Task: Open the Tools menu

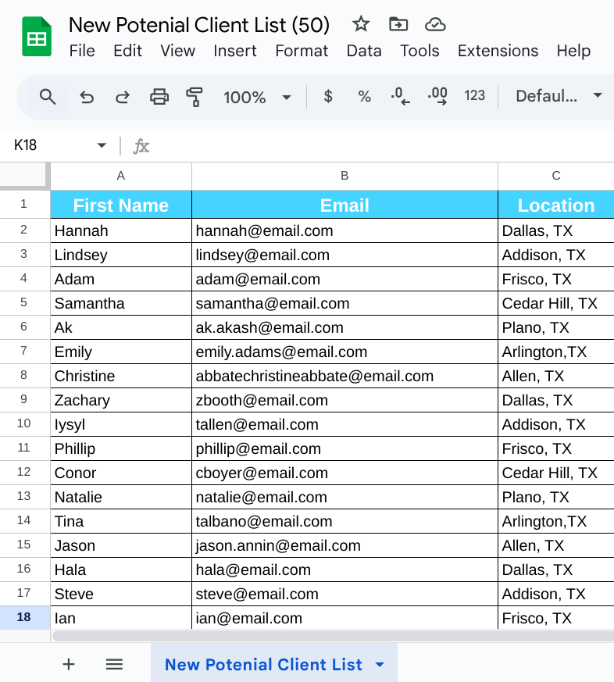Action: pos(419,51)
